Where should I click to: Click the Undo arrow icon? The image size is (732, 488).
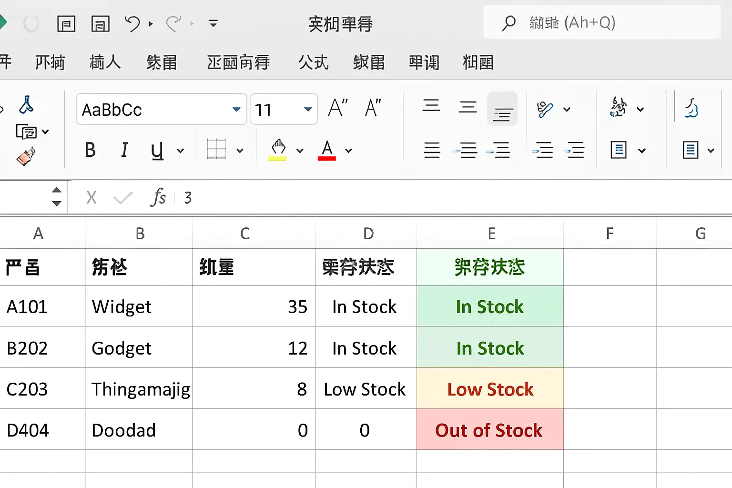click(x=132, y=23)
